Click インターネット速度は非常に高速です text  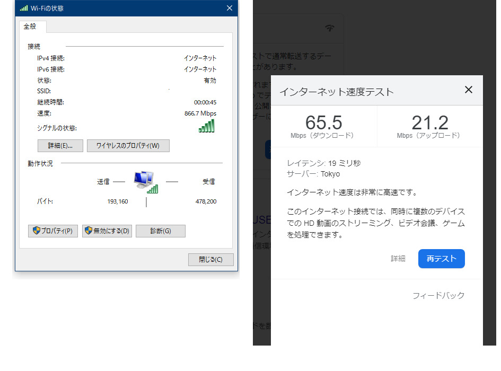tap(352, 192)
